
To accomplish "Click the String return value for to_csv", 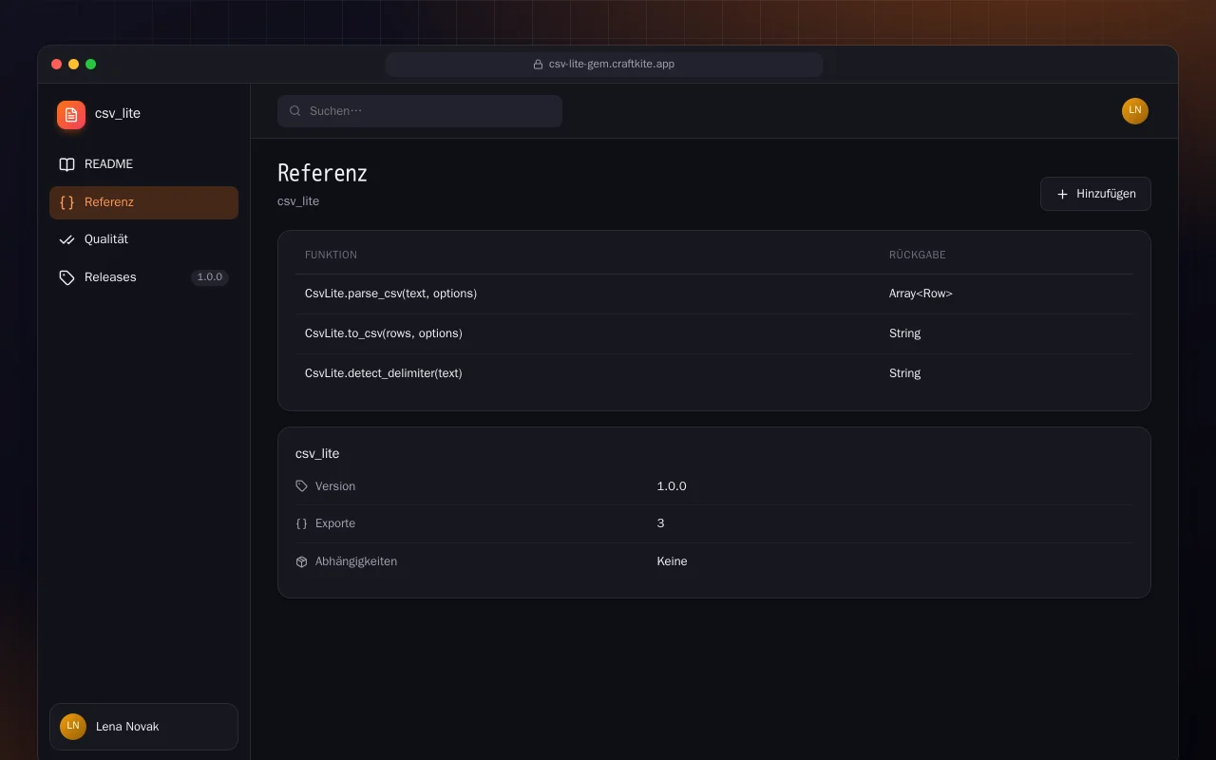I will [904, 333].
